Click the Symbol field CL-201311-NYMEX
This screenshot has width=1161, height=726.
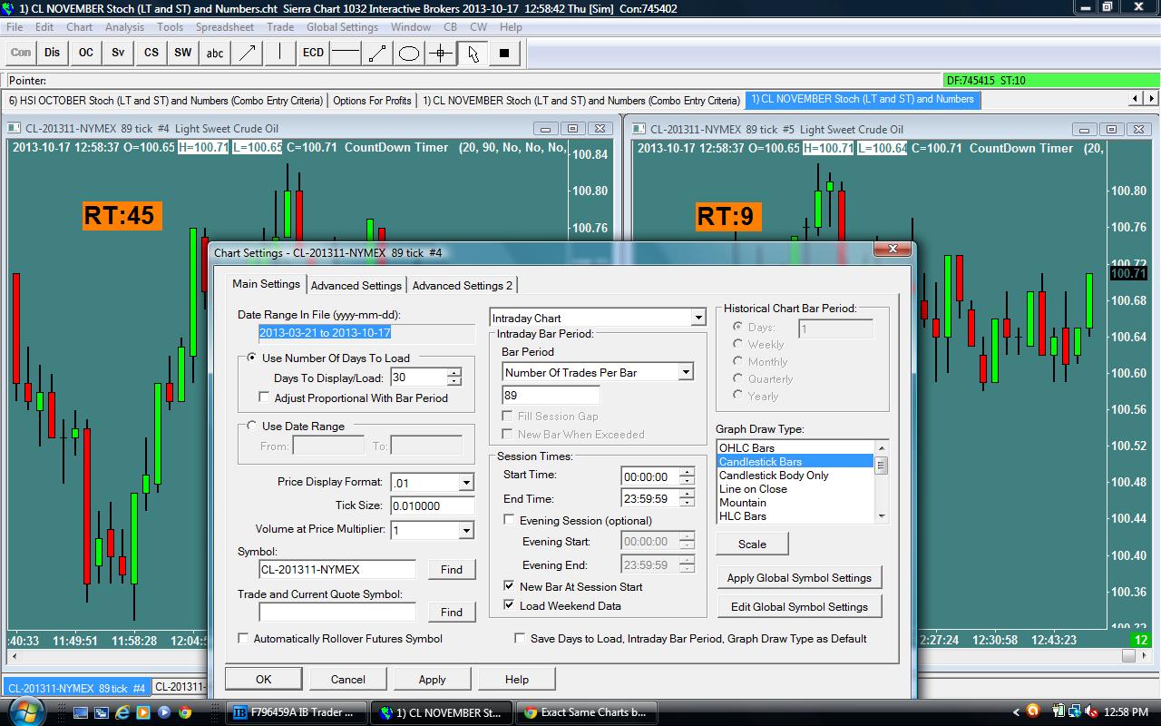point(337,569)
